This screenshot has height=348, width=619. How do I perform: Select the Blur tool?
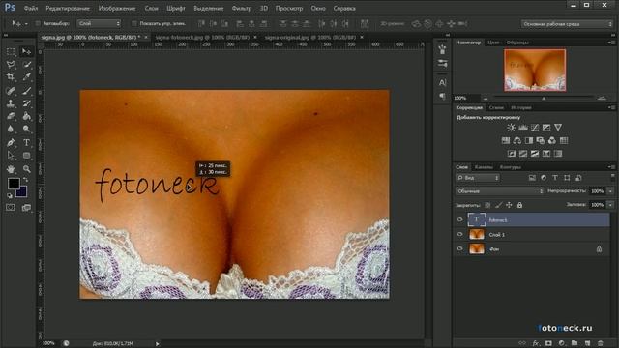[x=11, y=129]
